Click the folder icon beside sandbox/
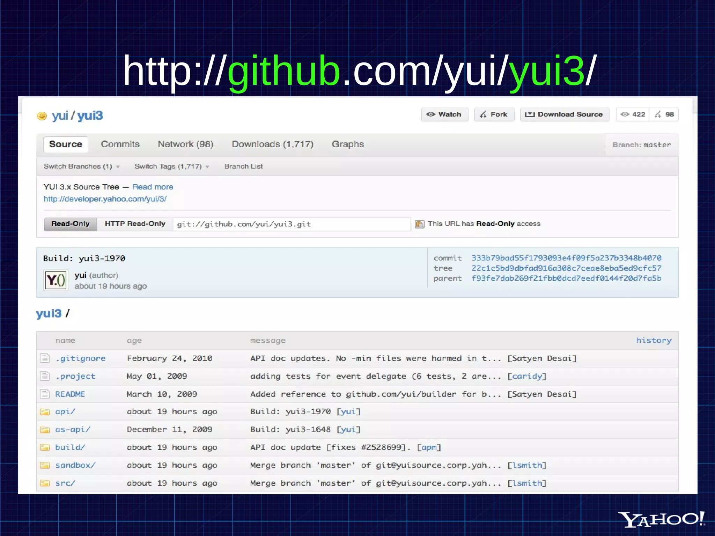This screenshot has height=536, width=715. point(45,465)
